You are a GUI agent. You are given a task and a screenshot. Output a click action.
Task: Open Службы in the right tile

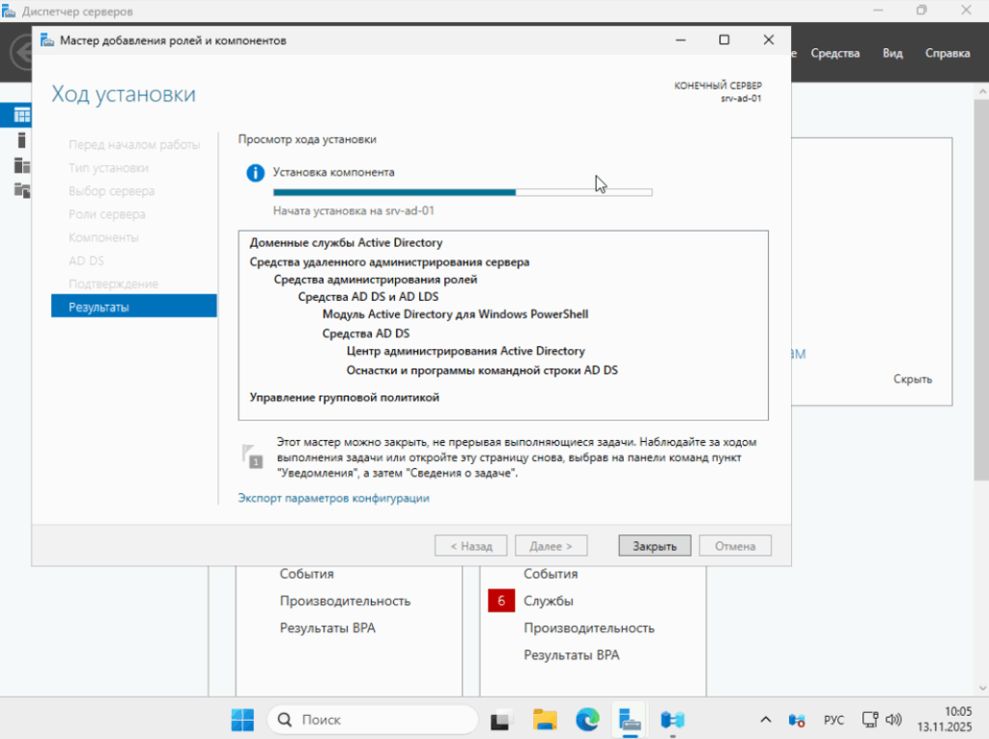(x=549, y=601)
